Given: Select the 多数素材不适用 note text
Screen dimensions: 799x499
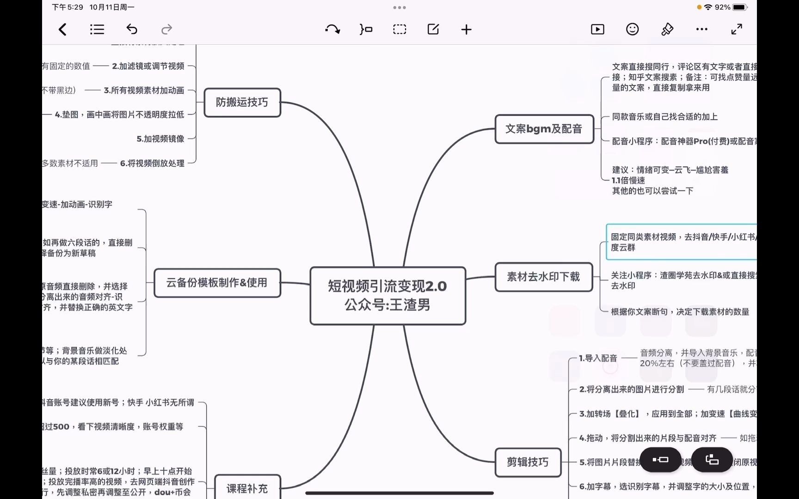Looking at the screenshot, I should [70, 163].
